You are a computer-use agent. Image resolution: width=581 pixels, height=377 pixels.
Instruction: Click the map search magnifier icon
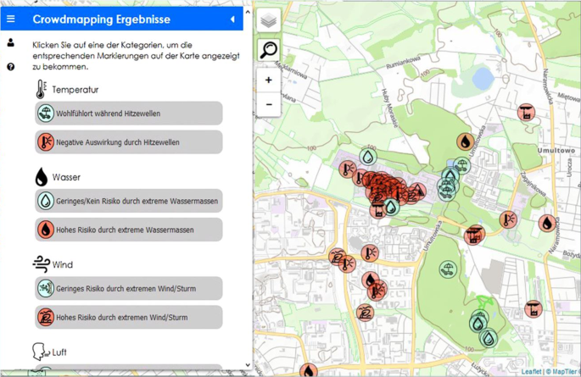pyautogui.click(x=269, y=50)
